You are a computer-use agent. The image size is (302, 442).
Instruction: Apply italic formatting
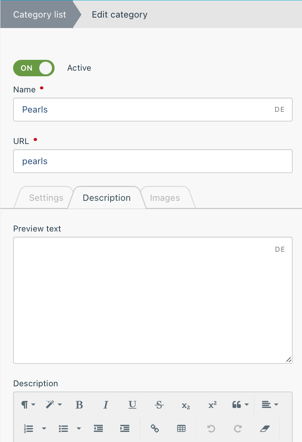click(106, 405)
